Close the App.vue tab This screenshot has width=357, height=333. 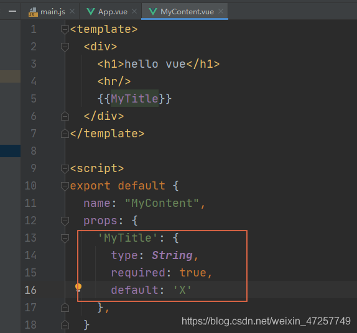tap(134, 11)
